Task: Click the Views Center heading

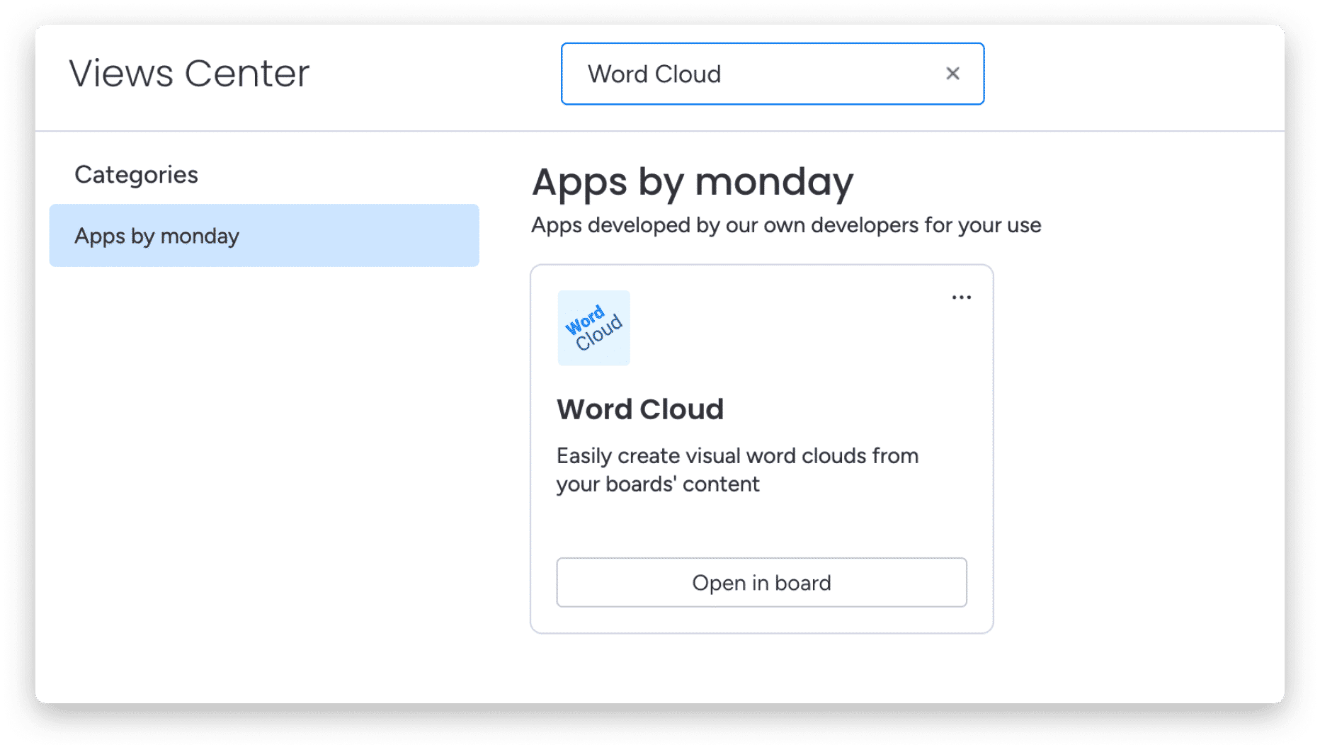Action: click(189, 74)
